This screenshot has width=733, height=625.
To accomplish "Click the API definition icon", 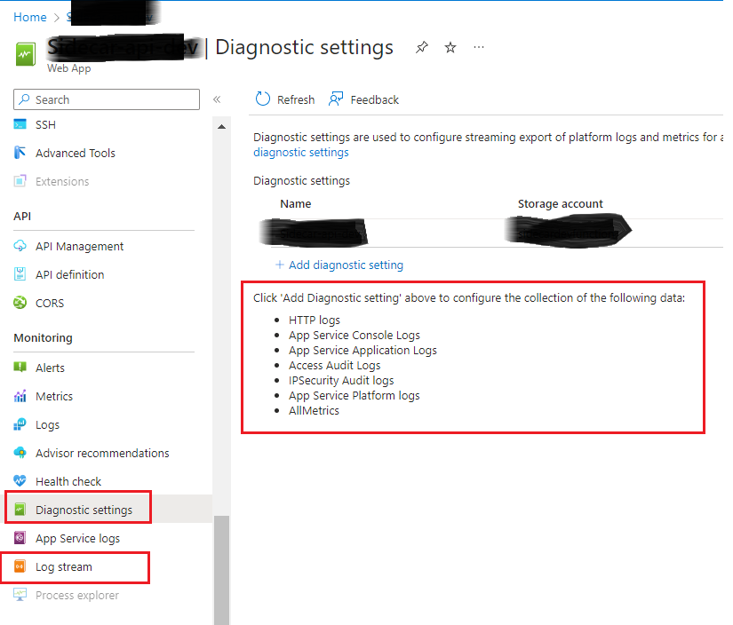I will coord(20,274).
